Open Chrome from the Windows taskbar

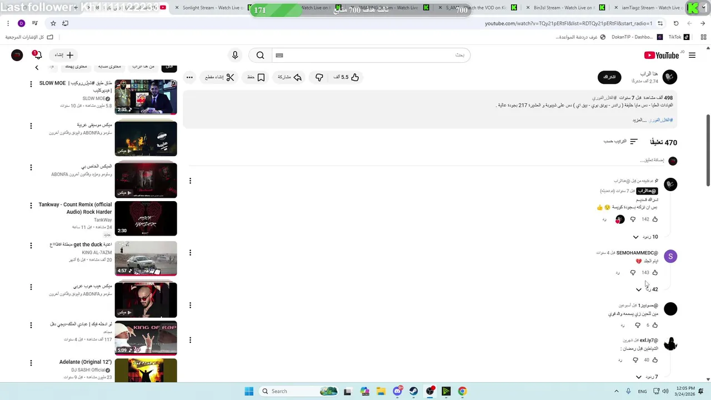coord(462,391)
